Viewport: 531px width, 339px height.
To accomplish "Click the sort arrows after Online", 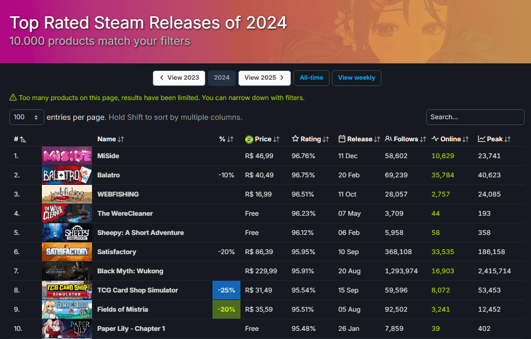I will click(x=466, y=140).
